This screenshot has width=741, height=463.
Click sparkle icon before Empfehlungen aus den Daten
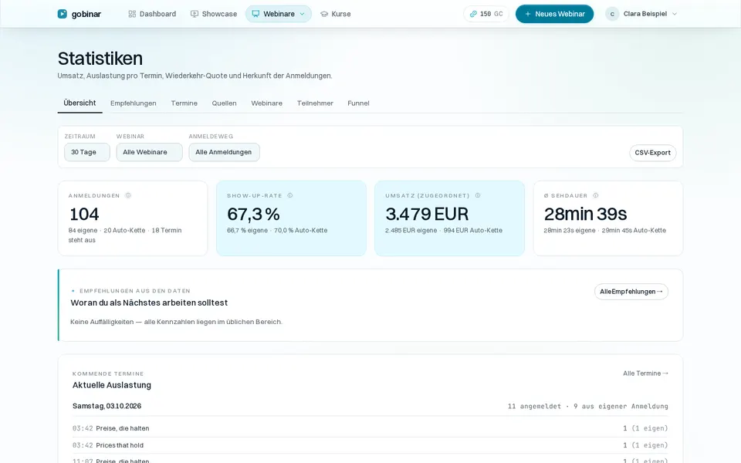pyautogui.click(x=73, y=291)
